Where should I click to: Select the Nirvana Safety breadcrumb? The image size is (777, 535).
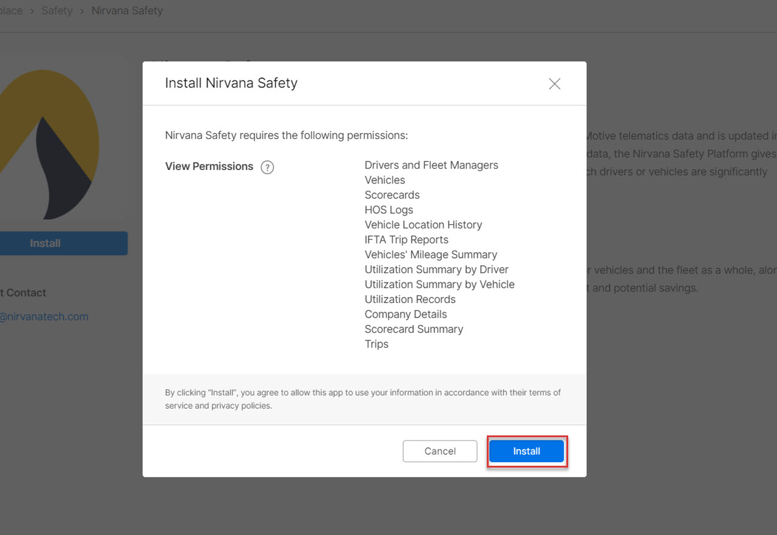[127, 11]
